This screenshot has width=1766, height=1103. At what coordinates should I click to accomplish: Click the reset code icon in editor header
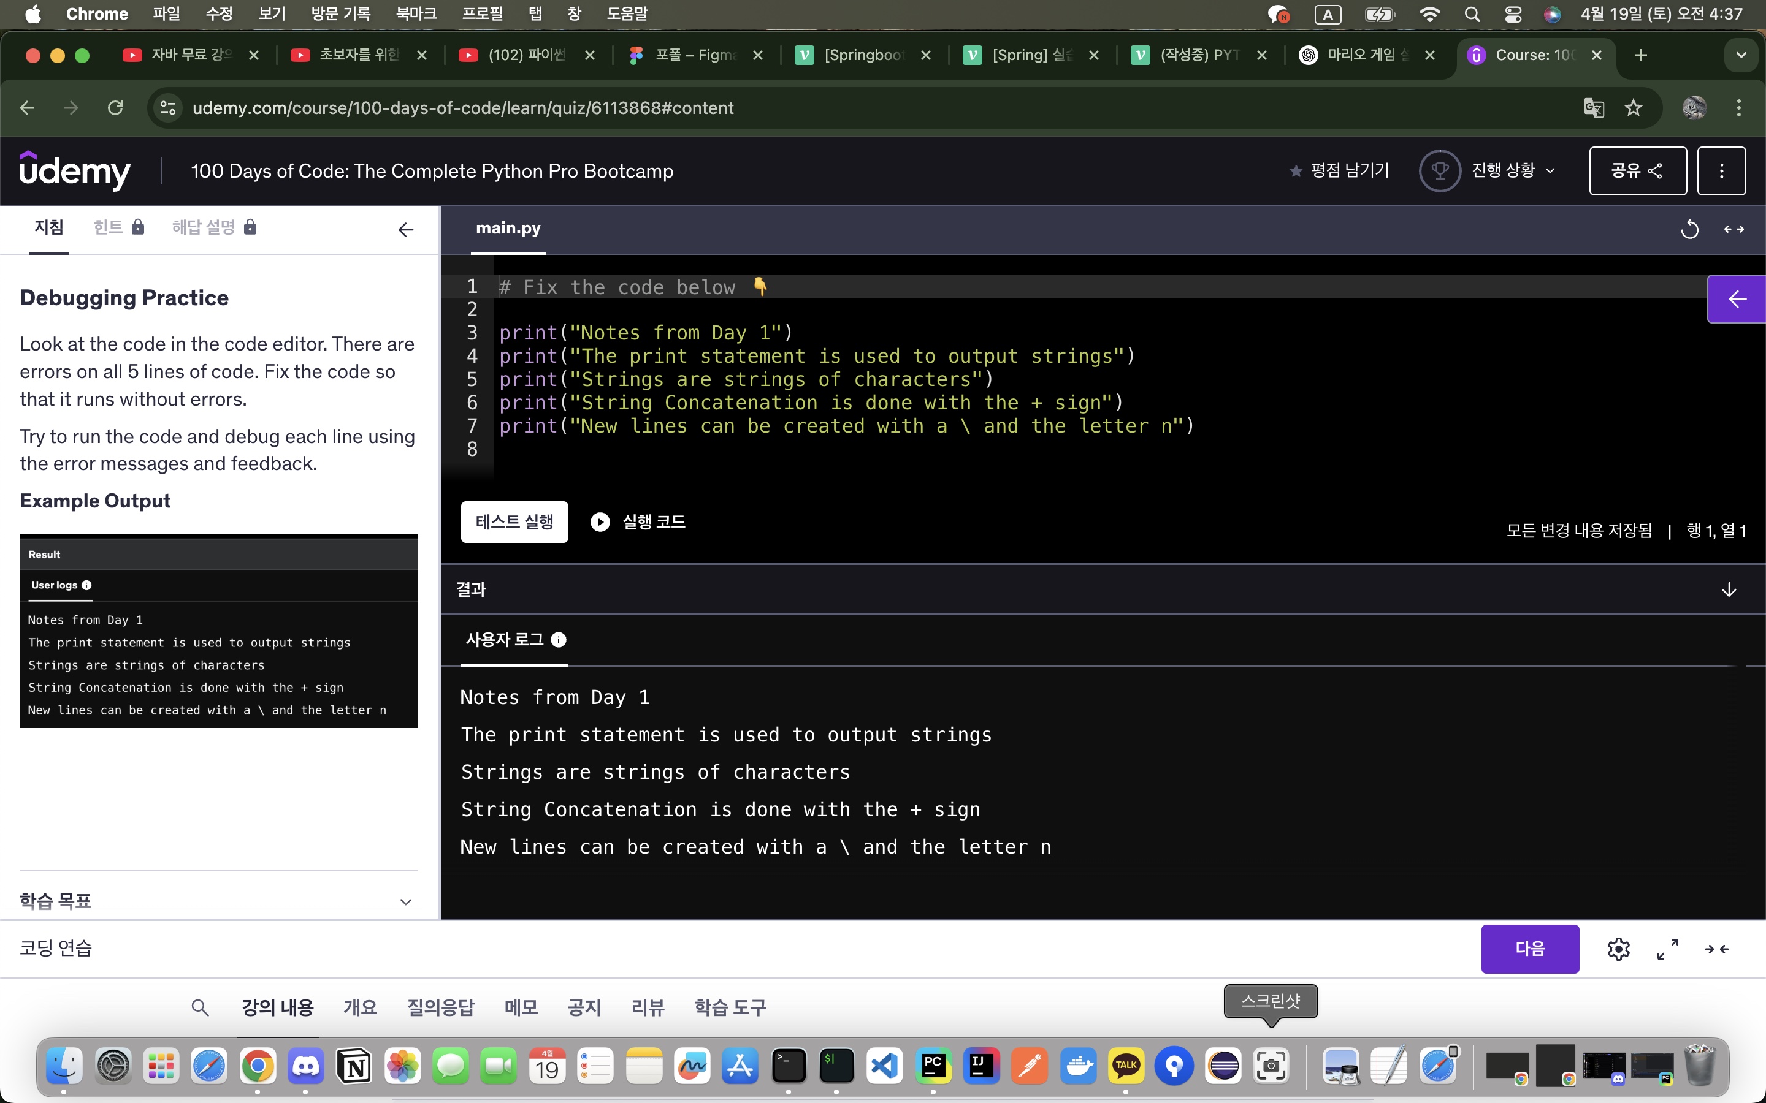point(1689,229)
